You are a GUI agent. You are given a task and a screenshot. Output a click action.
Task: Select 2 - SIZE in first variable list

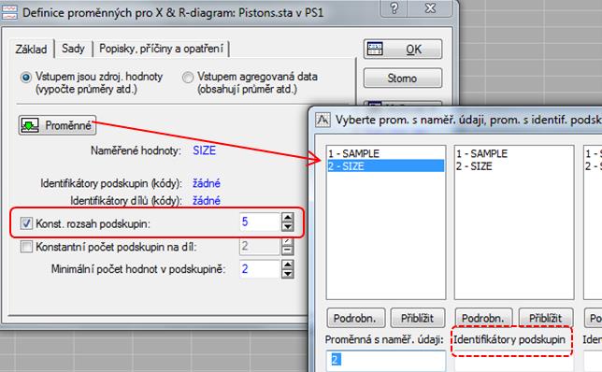pyautogui.click(x=386, y=165)
